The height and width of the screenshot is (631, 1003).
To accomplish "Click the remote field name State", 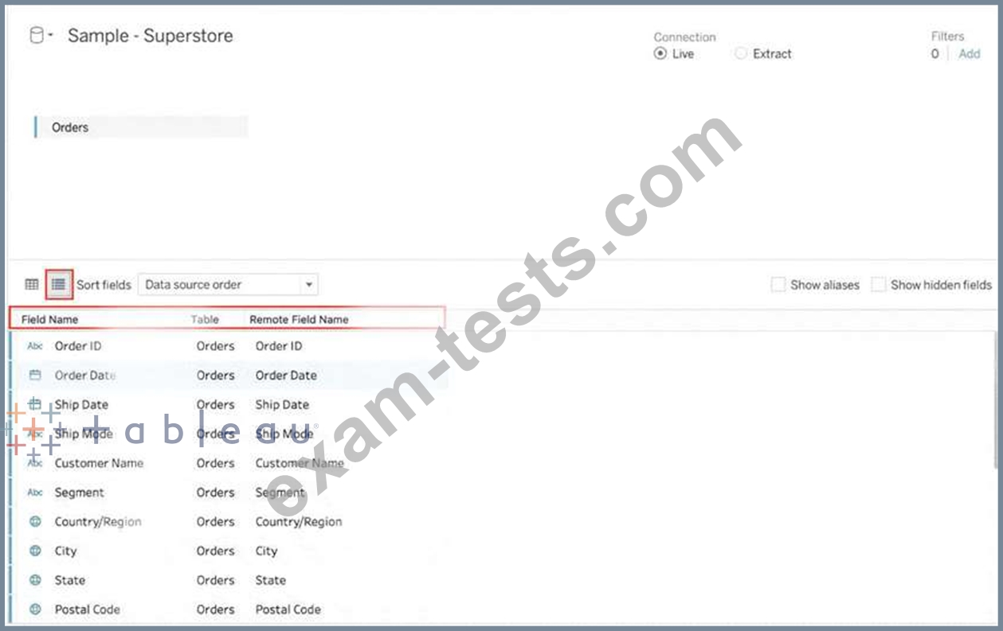I will click(x=271, y=580).
